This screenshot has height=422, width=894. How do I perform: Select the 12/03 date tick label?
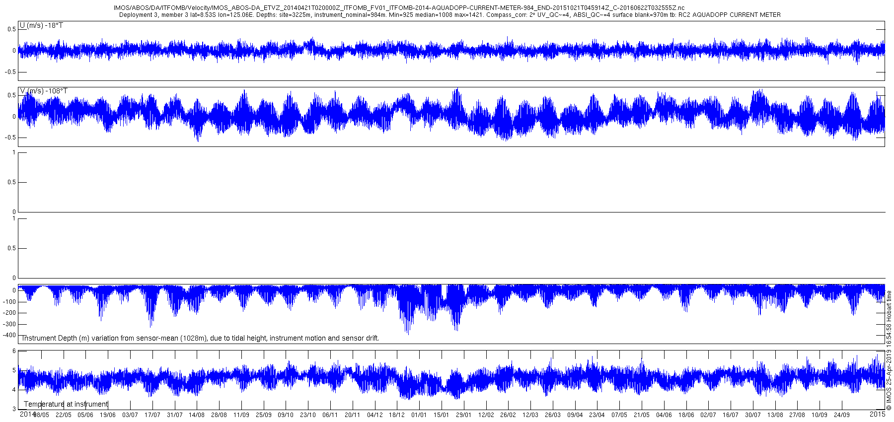(x=530, y=415)
